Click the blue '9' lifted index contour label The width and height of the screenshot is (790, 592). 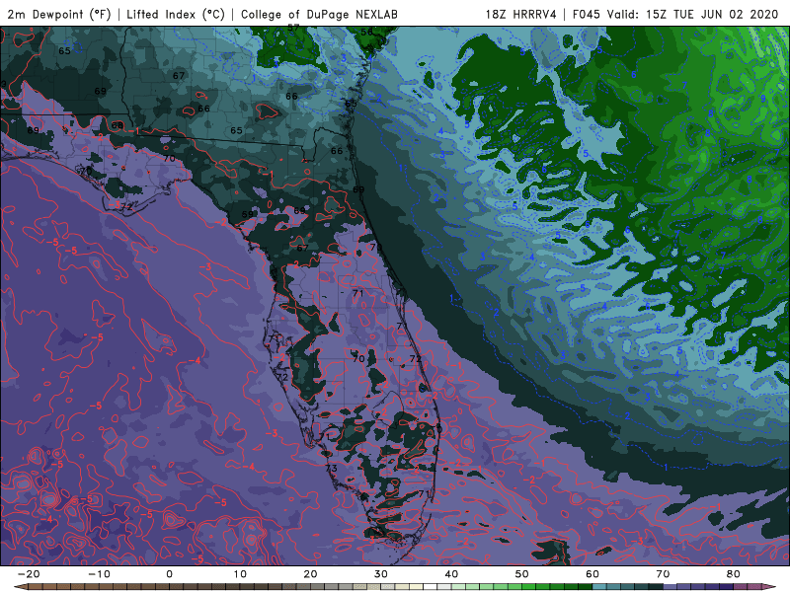tap(763, 99)
